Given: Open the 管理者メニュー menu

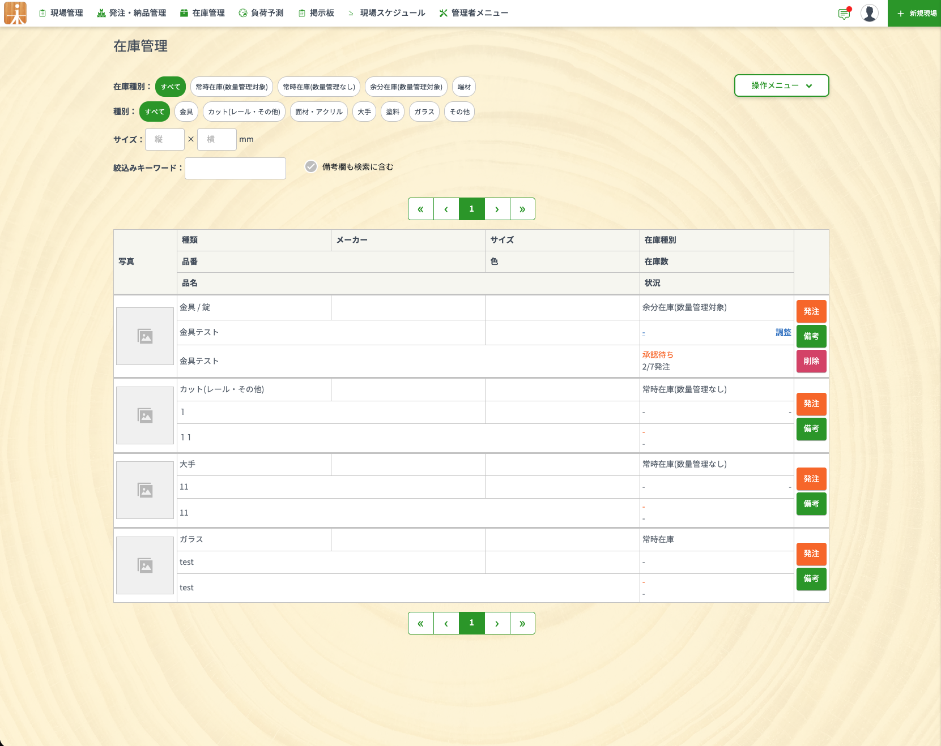Looking at the screenshot, I should click(x=474, y=13).
